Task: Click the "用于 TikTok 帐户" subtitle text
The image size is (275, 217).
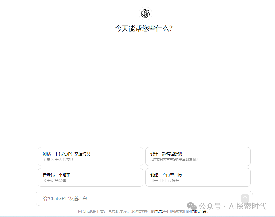Action: click(165, 181)
